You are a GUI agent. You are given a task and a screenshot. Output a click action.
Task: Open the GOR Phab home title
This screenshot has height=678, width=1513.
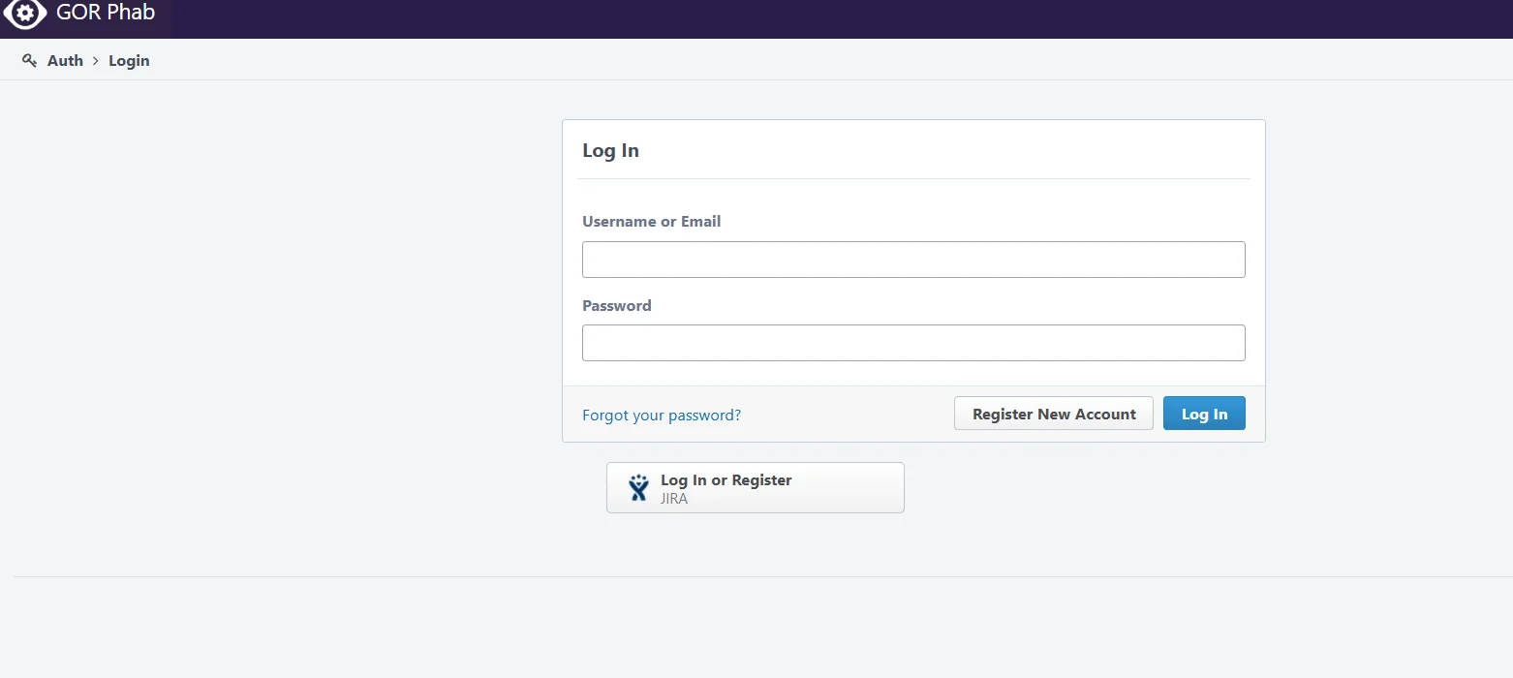[x=106, y=14]
